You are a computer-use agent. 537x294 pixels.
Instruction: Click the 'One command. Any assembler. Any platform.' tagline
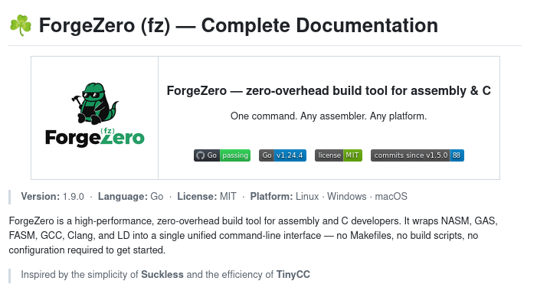pos(329,116)
